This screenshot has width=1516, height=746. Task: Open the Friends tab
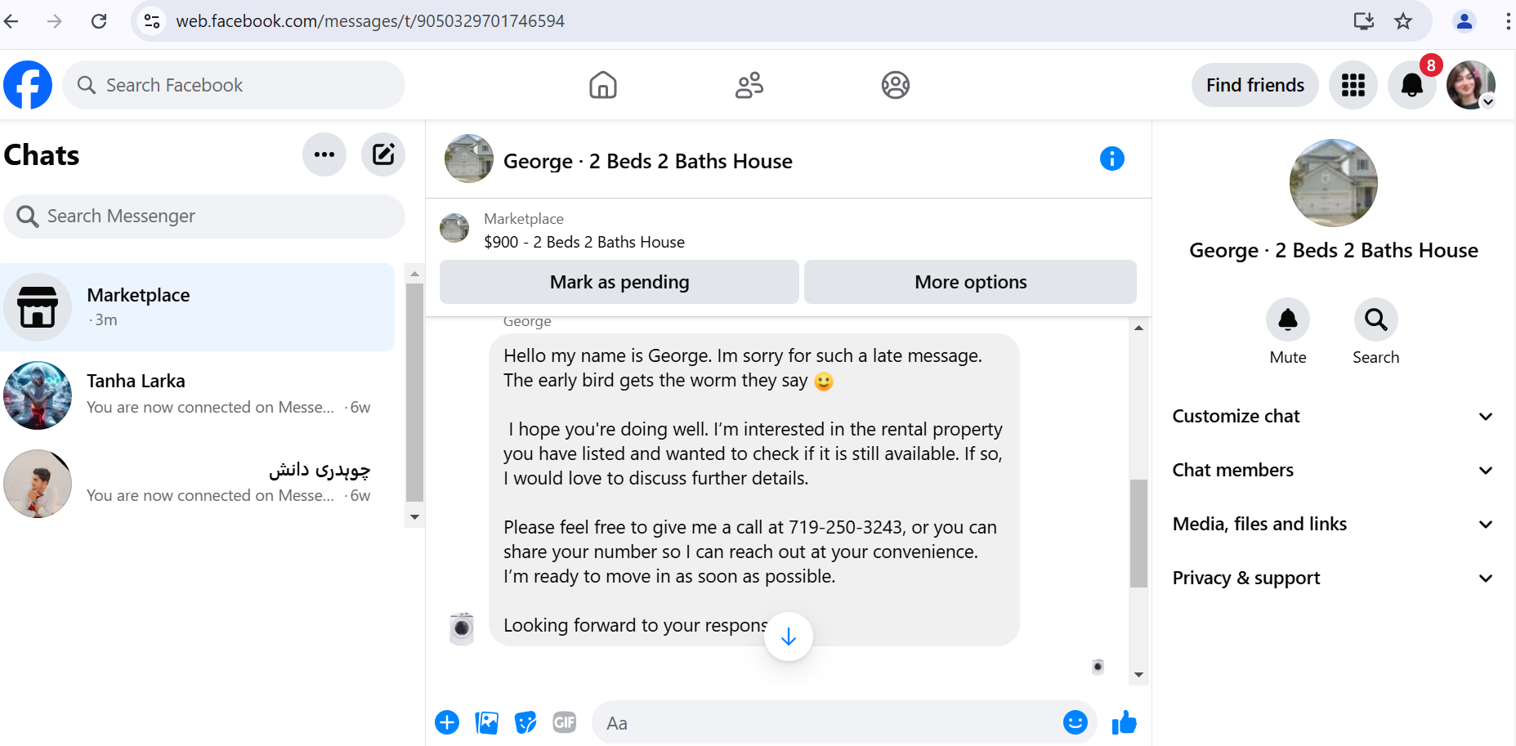click(x=749, y=85)
